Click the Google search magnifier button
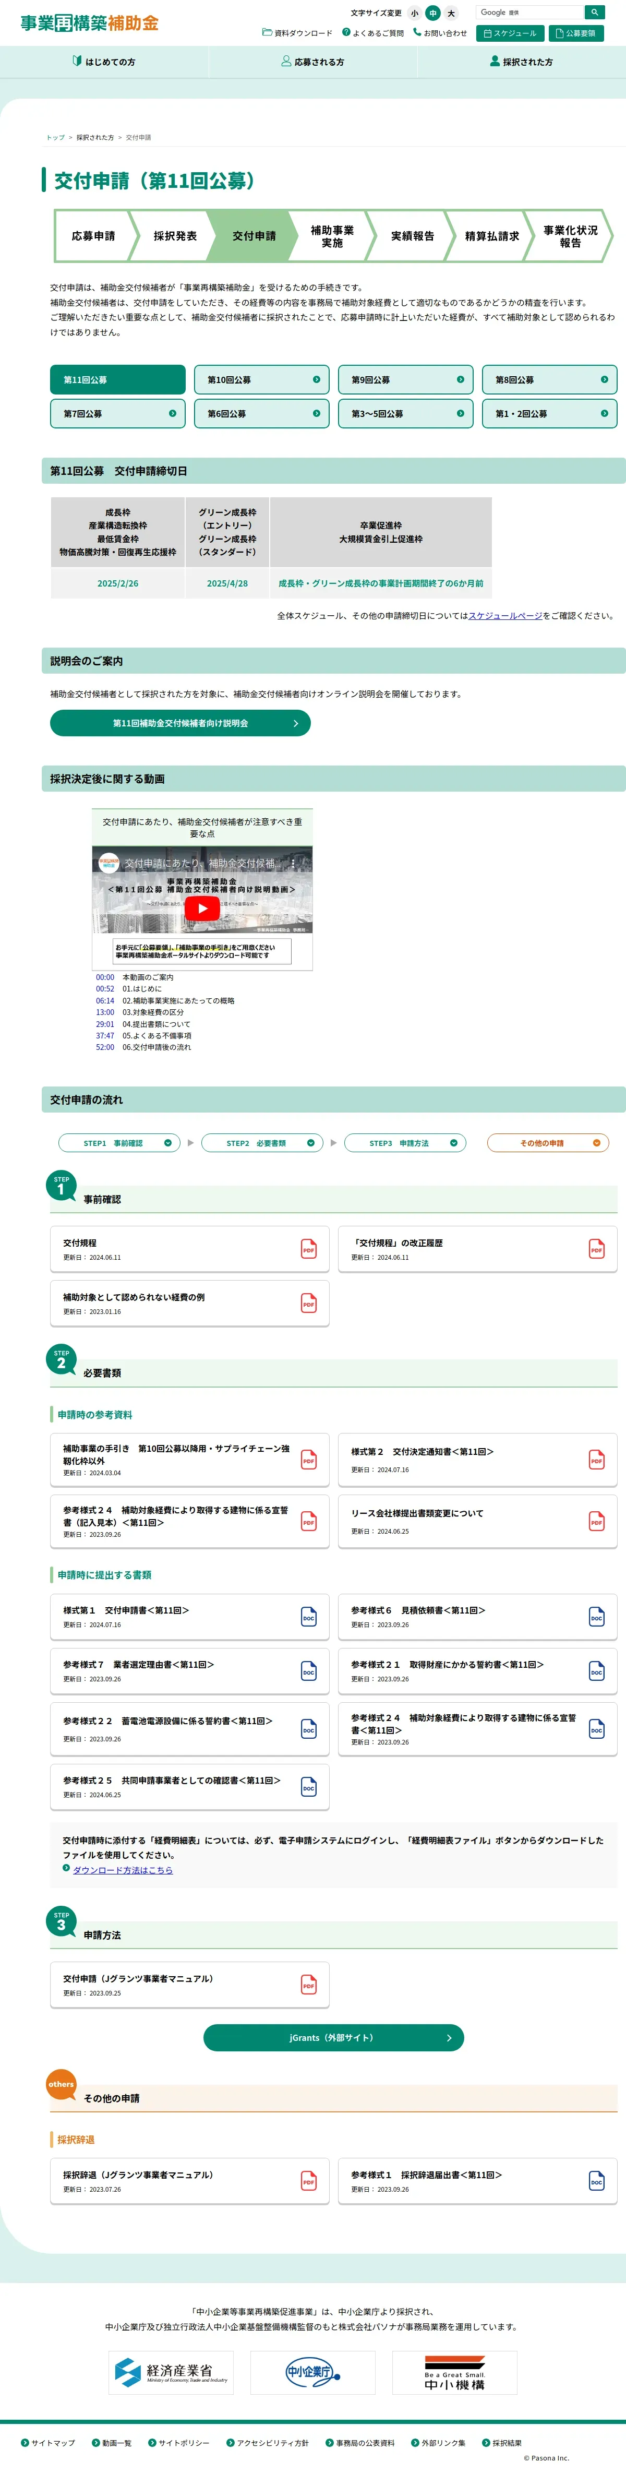This screenshot has height=2473, width=626. (x=594, y=13)
